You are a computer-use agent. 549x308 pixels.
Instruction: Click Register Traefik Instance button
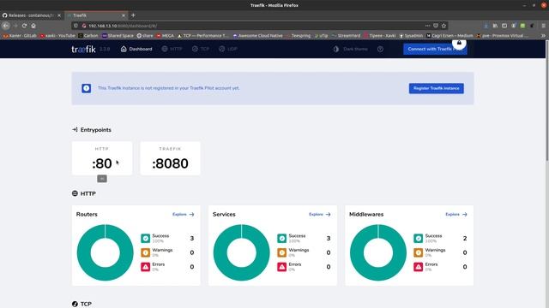(x=437, y=88)
